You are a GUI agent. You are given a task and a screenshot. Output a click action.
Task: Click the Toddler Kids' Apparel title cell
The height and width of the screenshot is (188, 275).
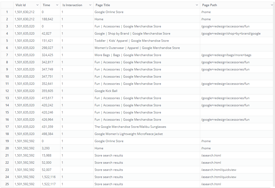tap(131, 41)
